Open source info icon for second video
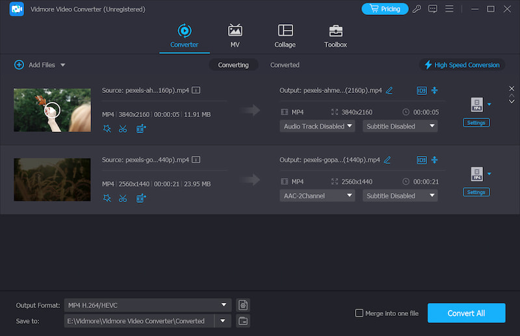 [x=196, y=160]
